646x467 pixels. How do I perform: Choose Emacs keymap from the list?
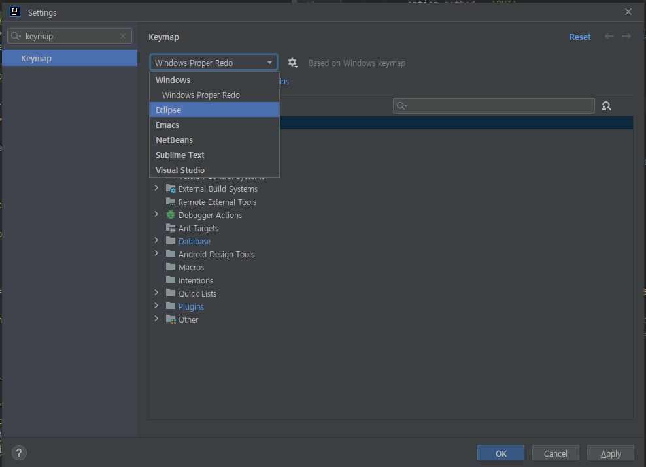214,125
